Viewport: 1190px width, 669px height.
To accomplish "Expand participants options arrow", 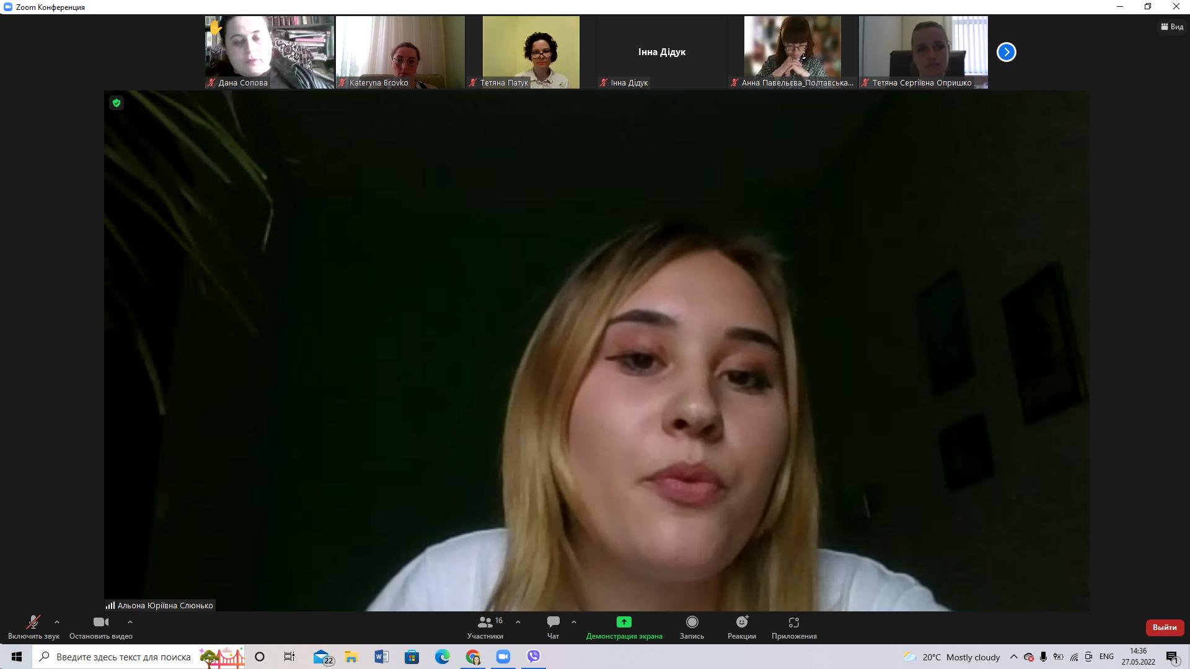I will (518, 622).
